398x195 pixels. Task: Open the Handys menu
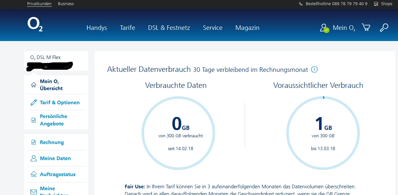tap(97, 28)
